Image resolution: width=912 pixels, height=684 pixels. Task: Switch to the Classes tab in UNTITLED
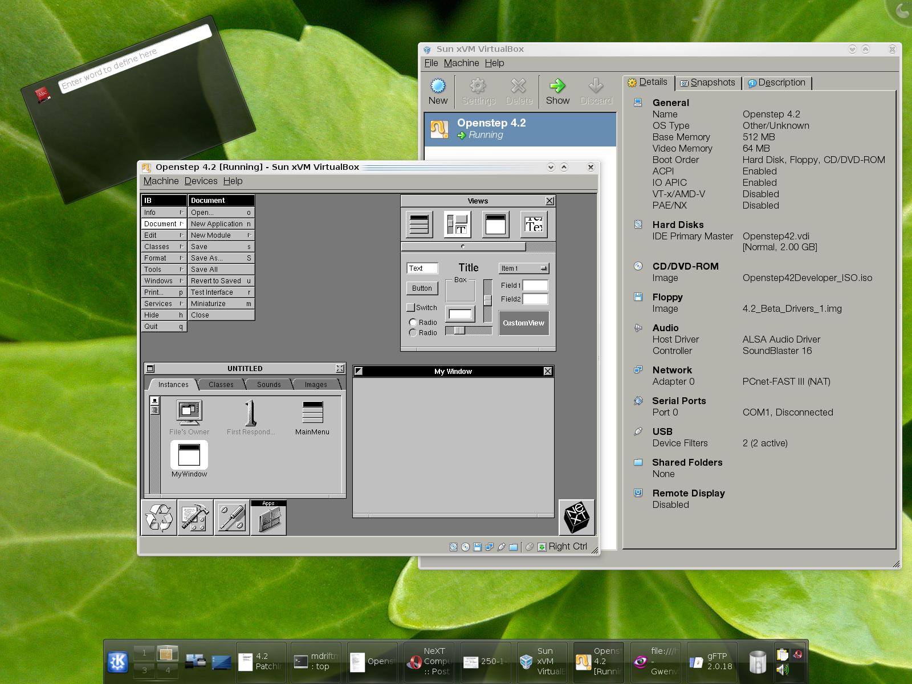[x=221, y=384]
